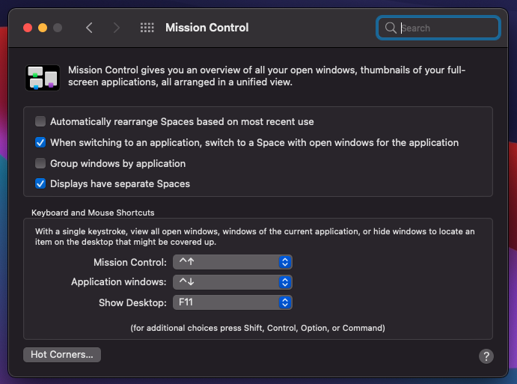The width and height of the screenshot is (517, 384).
Task: Open the Application windows shortcut dropdown
Action: (x=232, y=282)
